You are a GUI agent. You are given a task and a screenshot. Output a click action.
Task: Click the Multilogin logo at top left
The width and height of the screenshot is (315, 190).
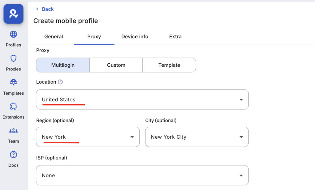click(13, 14)
